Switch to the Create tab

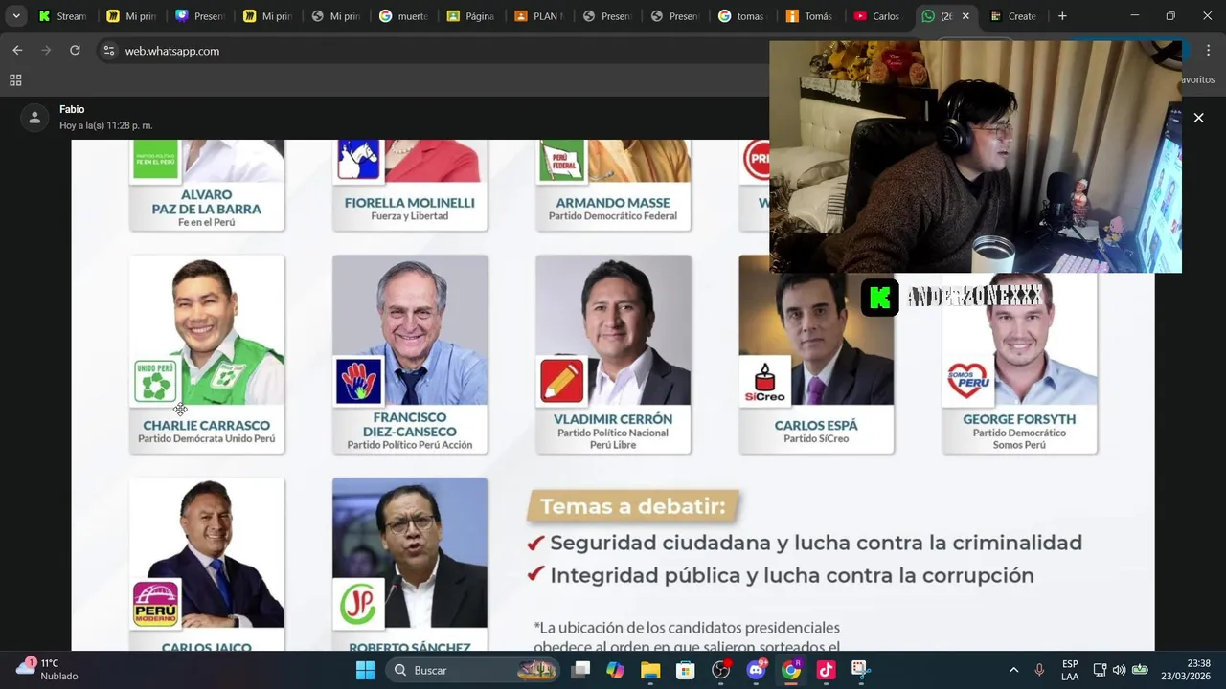tap(1014, 16)
